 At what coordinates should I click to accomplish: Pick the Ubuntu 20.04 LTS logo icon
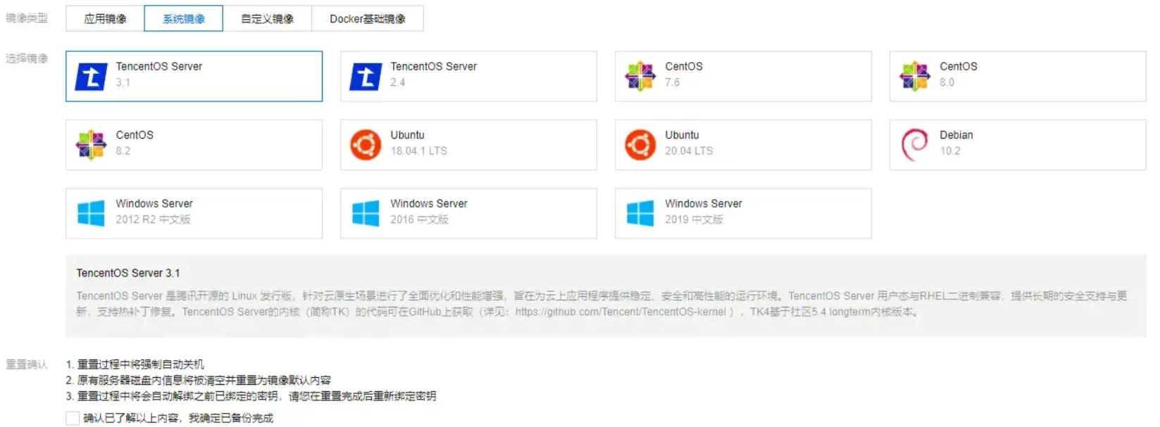pos(640,145)
